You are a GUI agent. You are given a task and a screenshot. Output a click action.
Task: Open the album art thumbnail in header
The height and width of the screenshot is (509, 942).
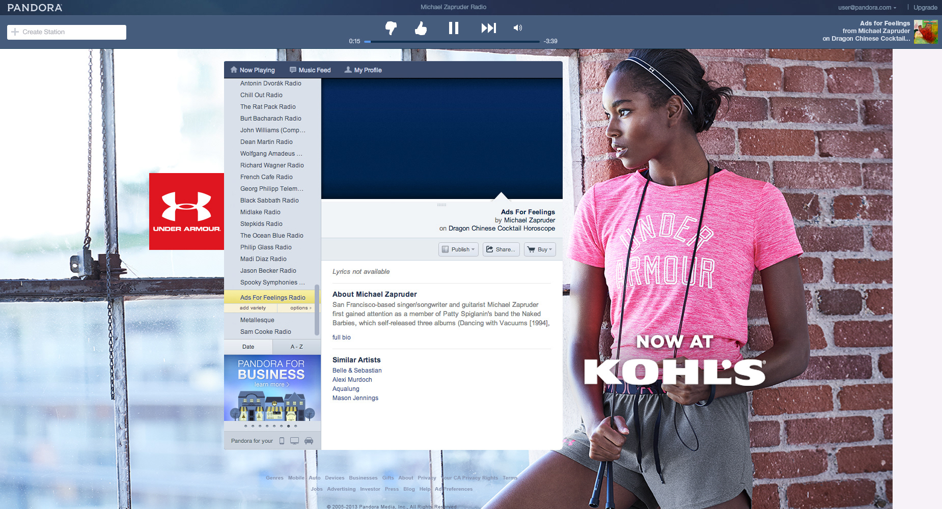tap(926, 32)
